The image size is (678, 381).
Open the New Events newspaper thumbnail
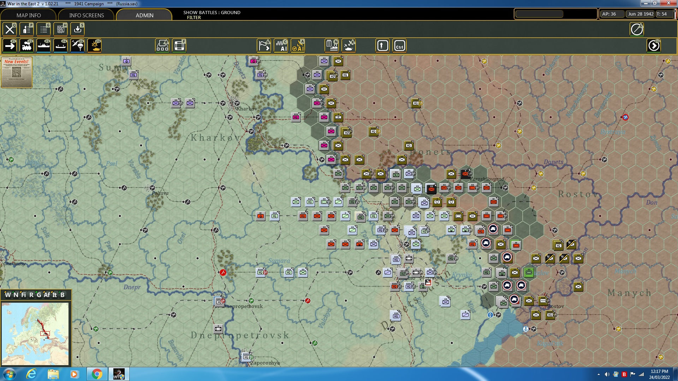pos(17,72)
